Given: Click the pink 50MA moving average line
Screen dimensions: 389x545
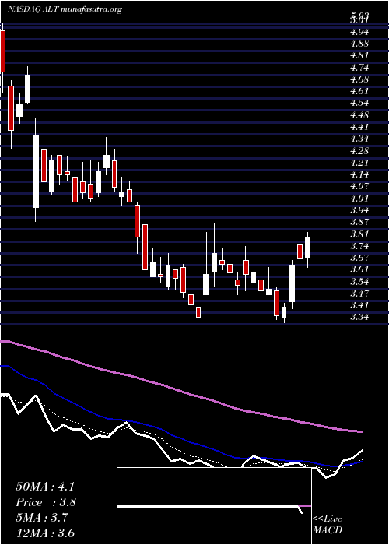Looking at the screenshot, I should tap(180, 390).
